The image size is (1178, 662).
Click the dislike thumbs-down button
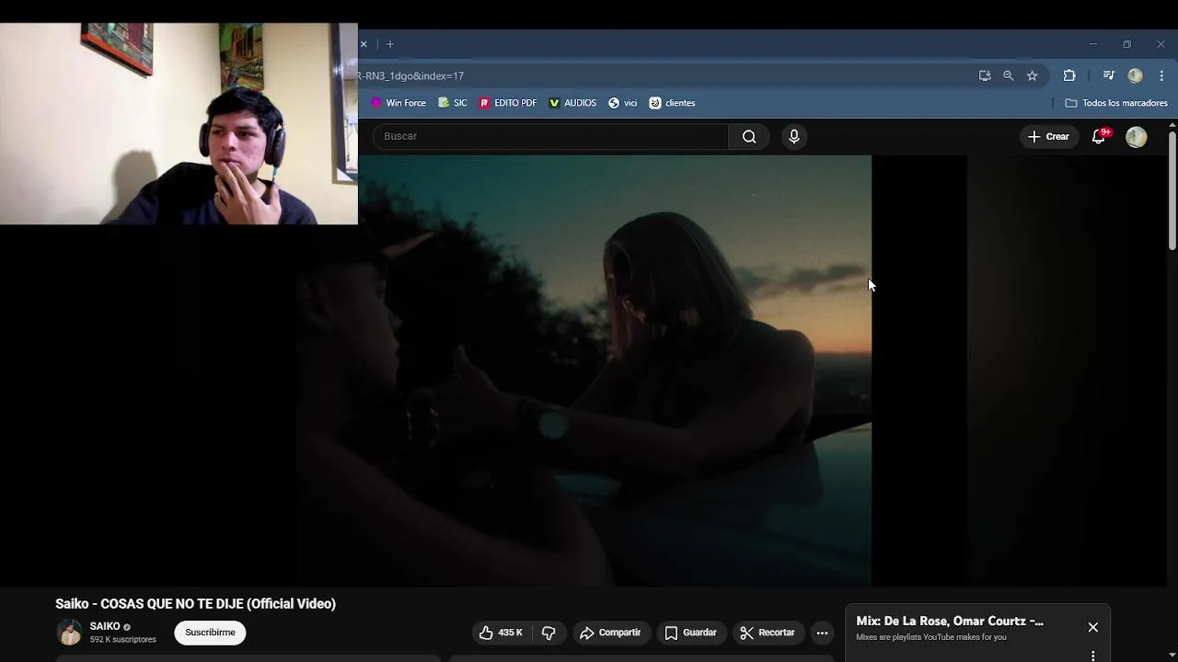click(549, 633)
